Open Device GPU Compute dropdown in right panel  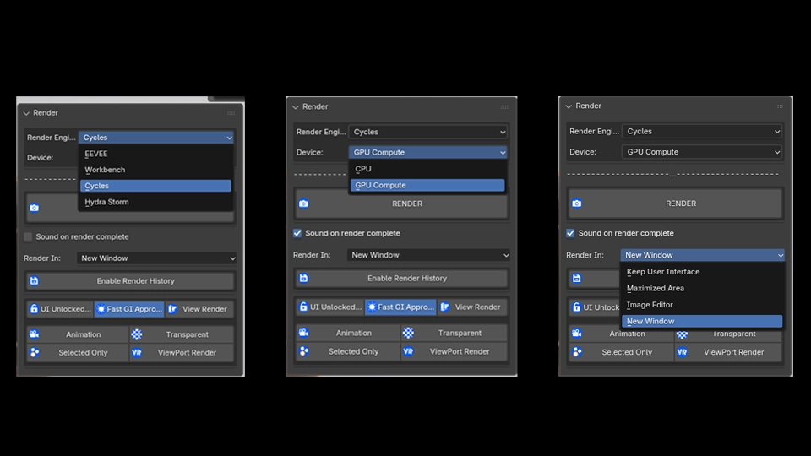click(x=702, y=152)
